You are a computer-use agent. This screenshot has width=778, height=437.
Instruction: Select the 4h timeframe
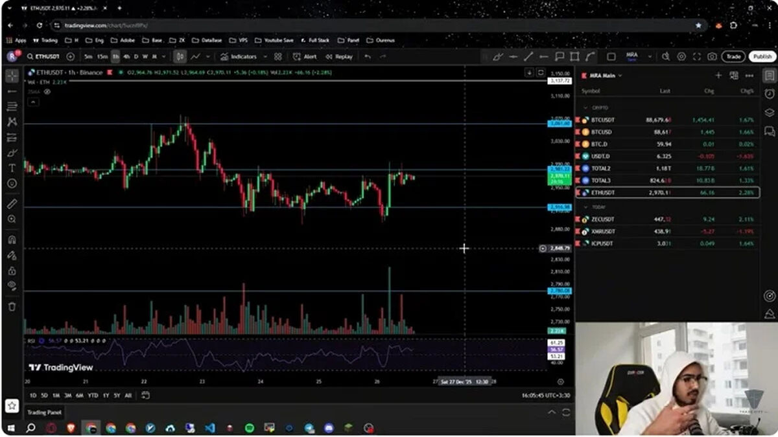pos(126,56)
